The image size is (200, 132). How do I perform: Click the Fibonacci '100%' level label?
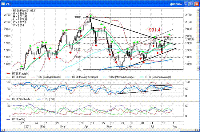pyautogui.click(x=78, y=17)
